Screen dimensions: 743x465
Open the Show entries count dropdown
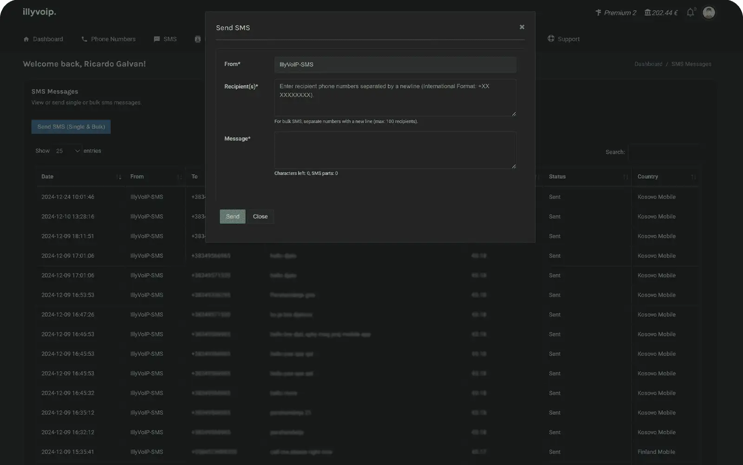pos(68,151)
